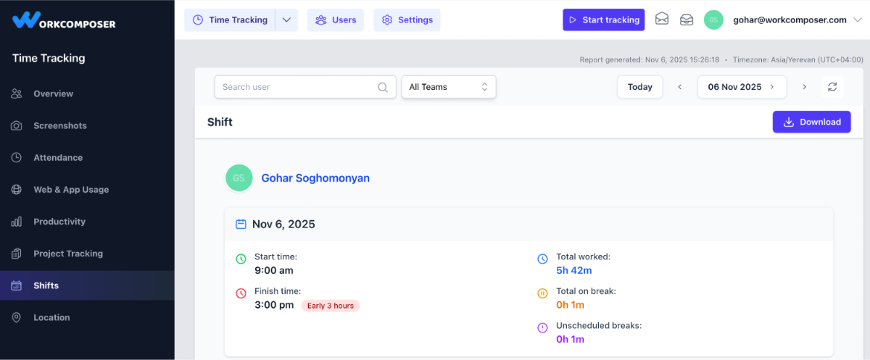
Task: Open Screenshots in the sidebar
Action: click(x=87, y=125)
